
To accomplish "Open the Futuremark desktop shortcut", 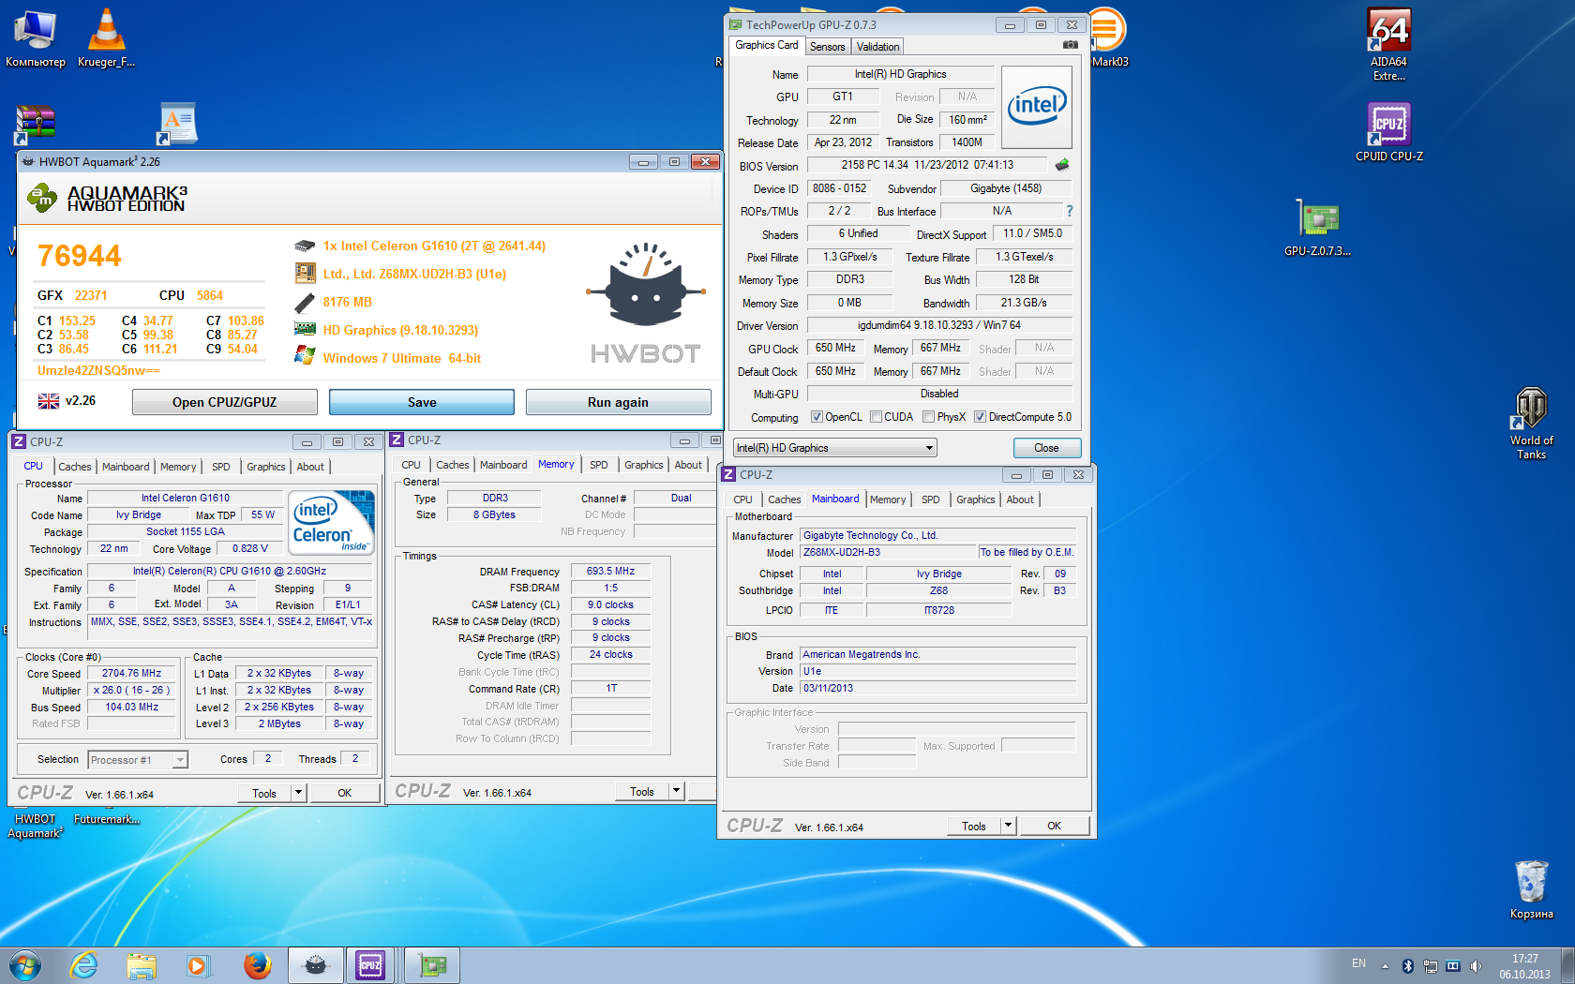I will (106, 819).
